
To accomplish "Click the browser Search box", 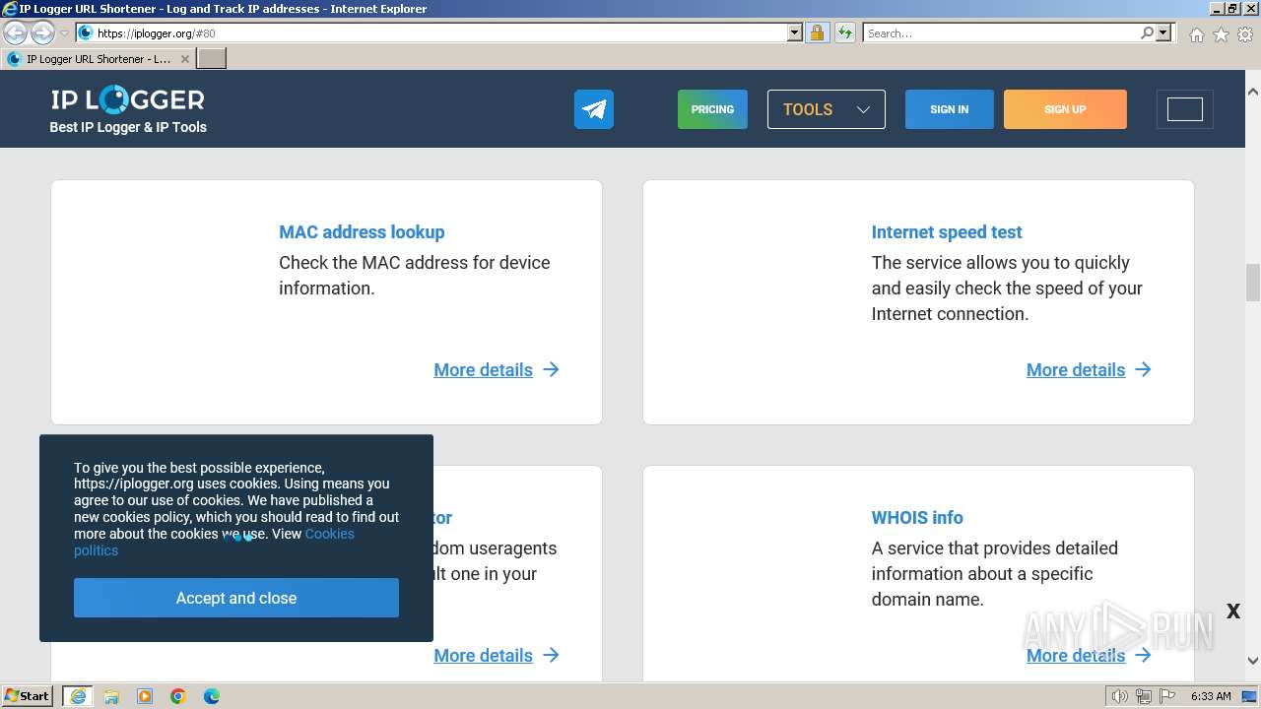I will [1001, 32].
